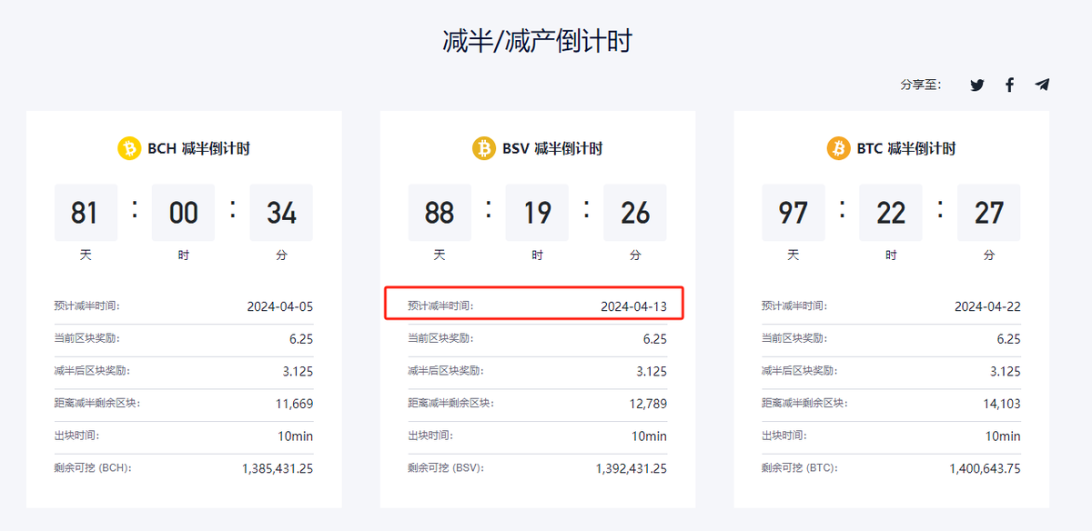Click the BSV coin logo
The height and width of the screenshot is (531, 1092).
pyautogui.click(x=483, y=148)
